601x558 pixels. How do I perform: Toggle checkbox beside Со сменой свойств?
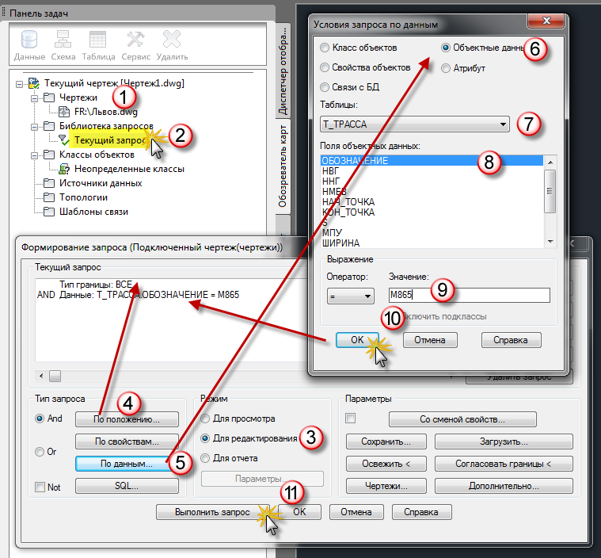click(350, 418)
